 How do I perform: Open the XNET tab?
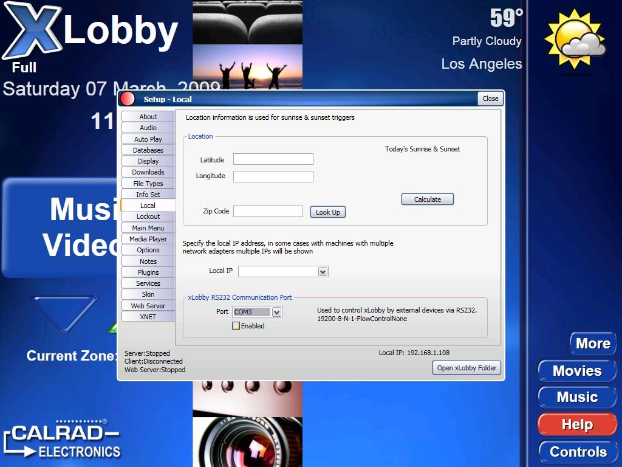point(148,317)
